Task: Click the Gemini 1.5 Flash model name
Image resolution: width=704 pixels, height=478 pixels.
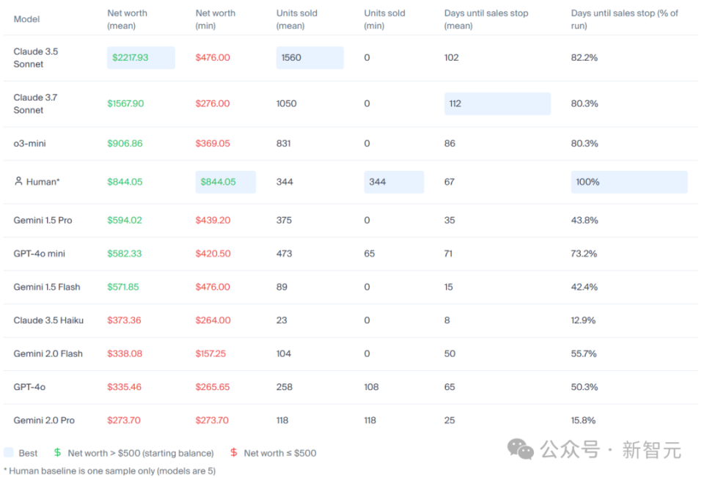Action: click(47, 287)
